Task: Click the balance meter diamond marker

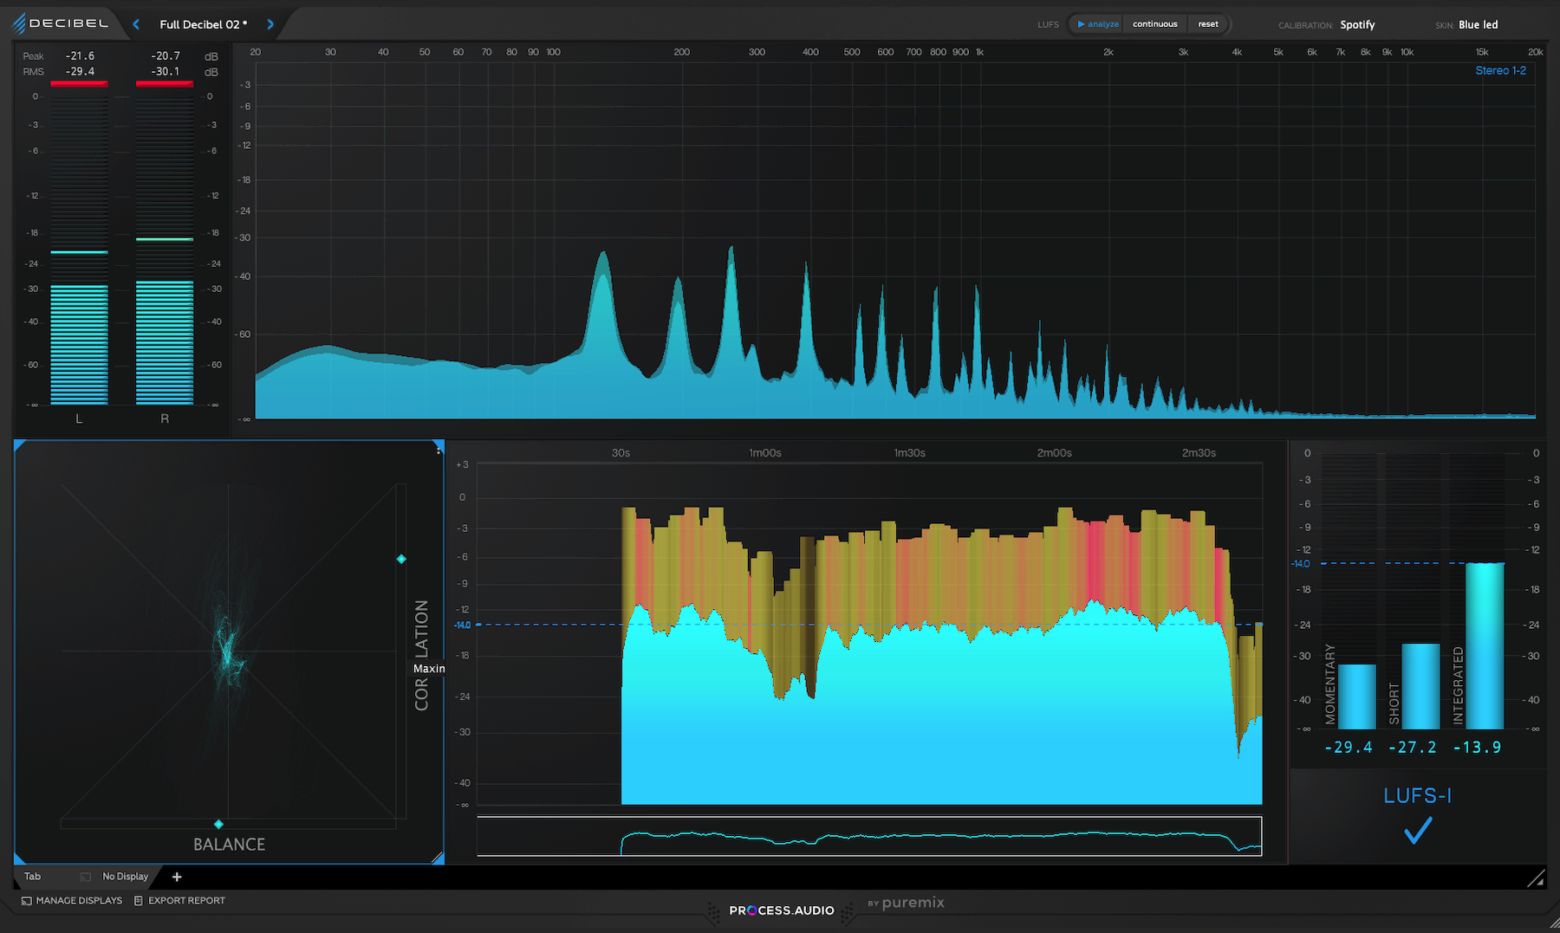Action: (218, 824)
